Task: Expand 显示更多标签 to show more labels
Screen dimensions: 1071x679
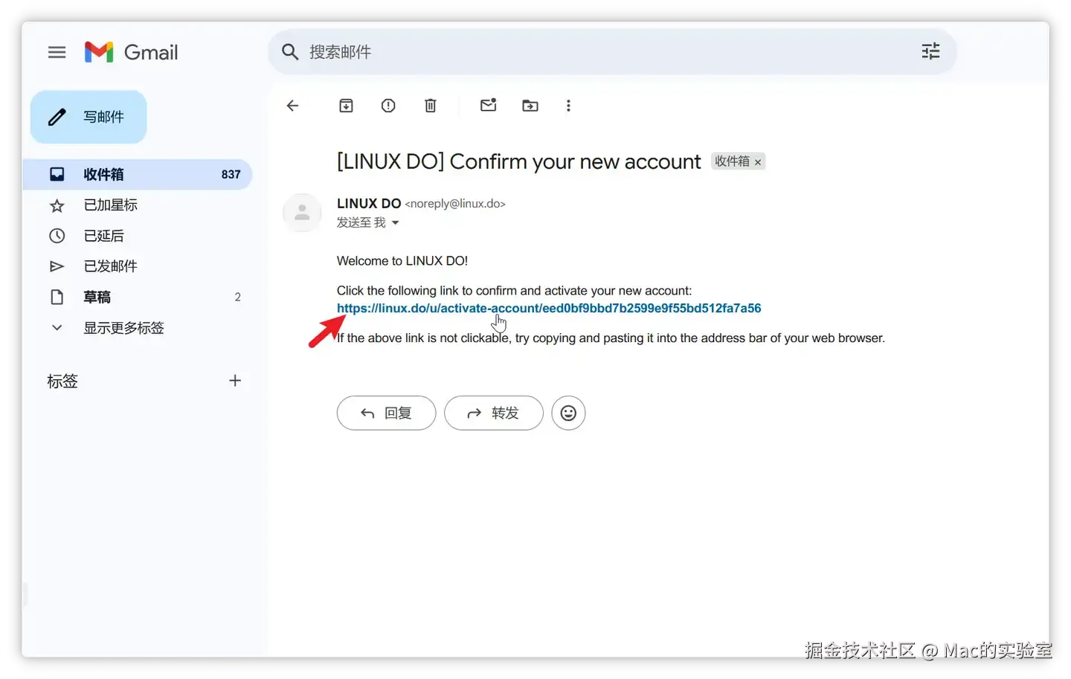Action: [138, 328]
